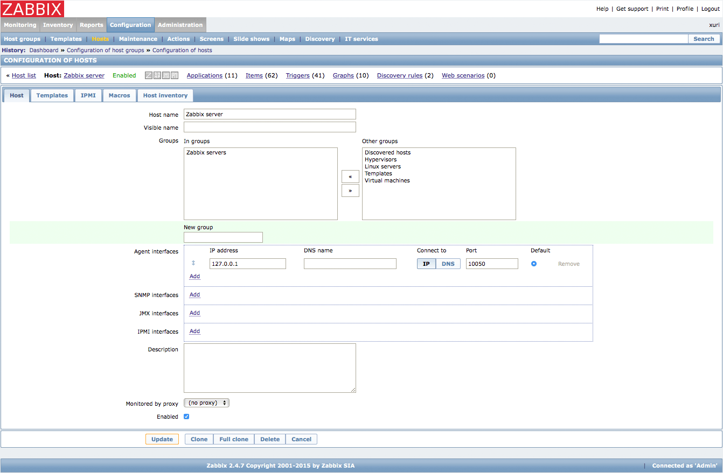The image size is (723, 473).
Task: Open the Triggers (41) link
Action: coord(298,75)
